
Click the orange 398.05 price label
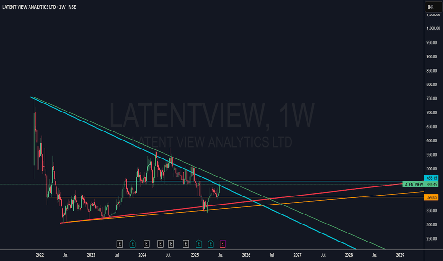[432, 197]
